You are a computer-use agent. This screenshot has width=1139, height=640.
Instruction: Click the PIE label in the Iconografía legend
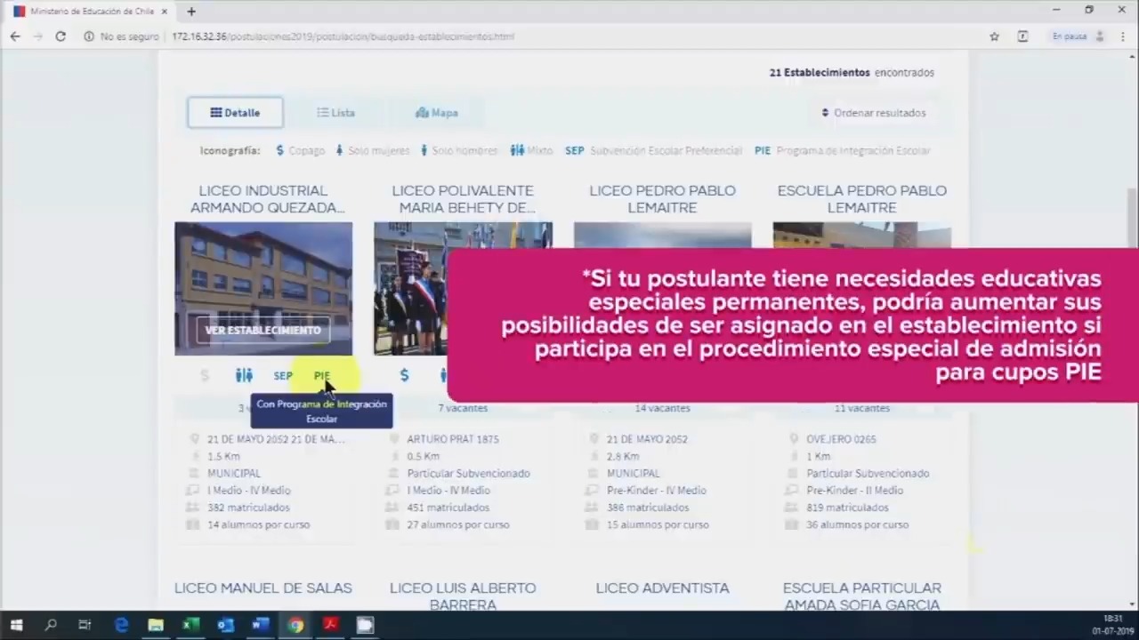[x=763, y=151]
